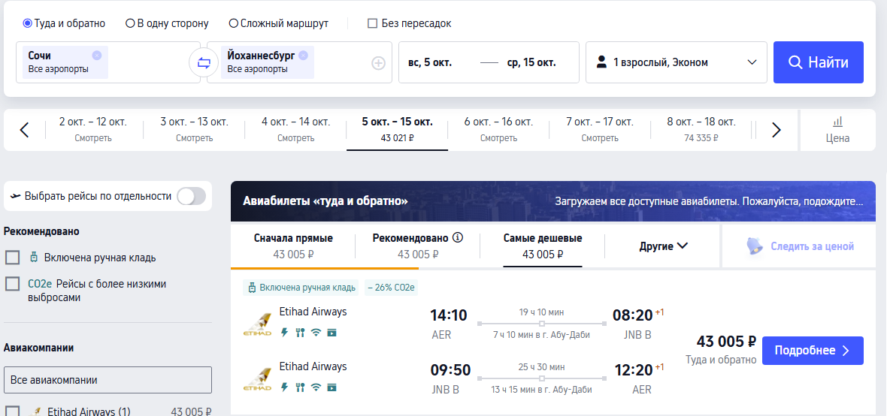
Task: Click the info icon next to Рекомендовано
Action: 459,237
